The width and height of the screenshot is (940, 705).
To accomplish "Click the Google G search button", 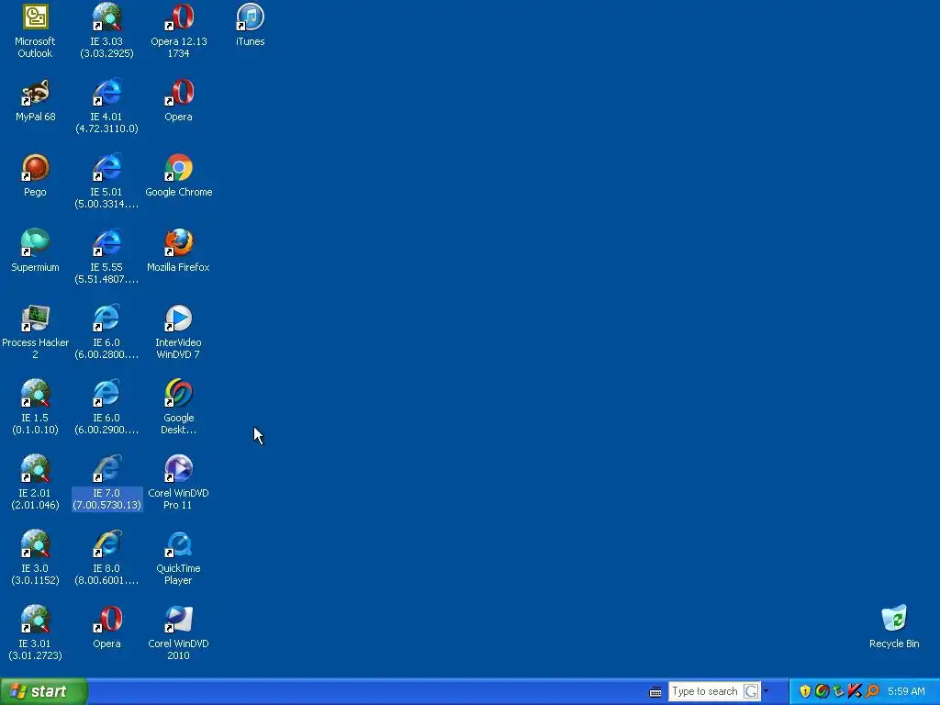I will click(x=751, y=691).
